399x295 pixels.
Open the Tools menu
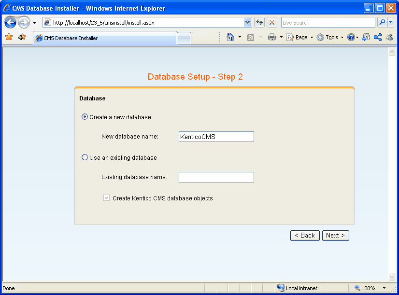pyautogui.click(x=330, y=37)
